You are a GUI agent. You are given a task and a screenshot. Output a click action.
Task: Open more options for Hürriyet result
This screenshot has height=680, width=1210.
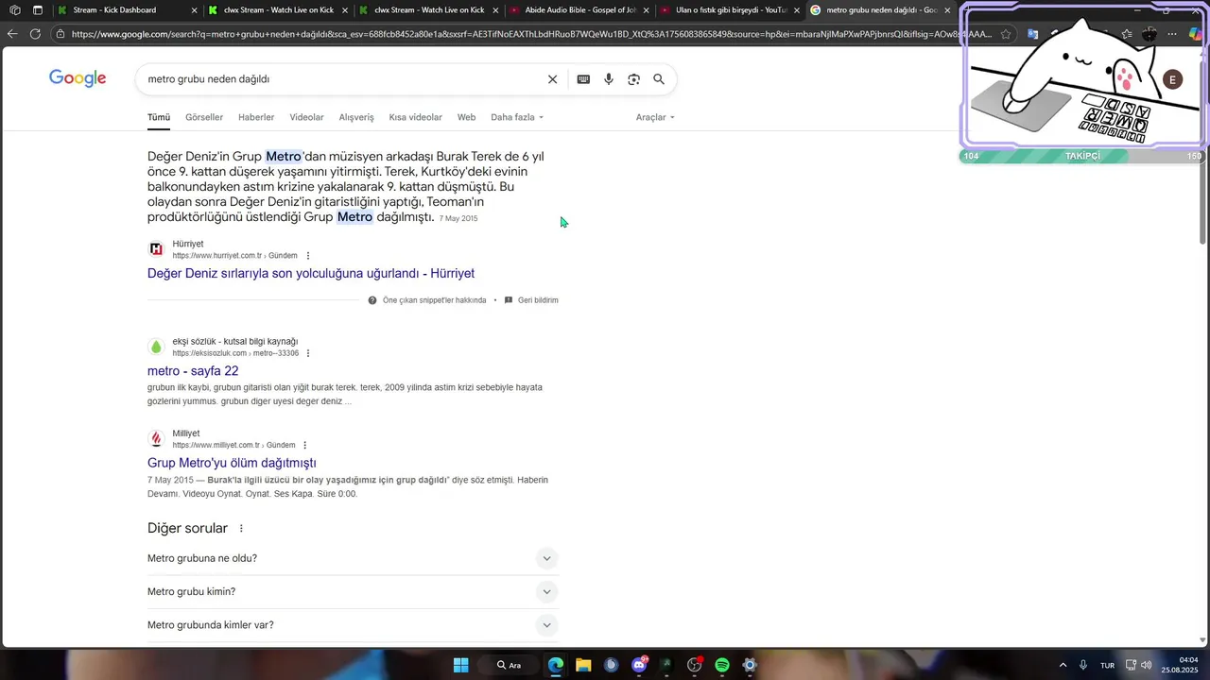click(308, 256)
